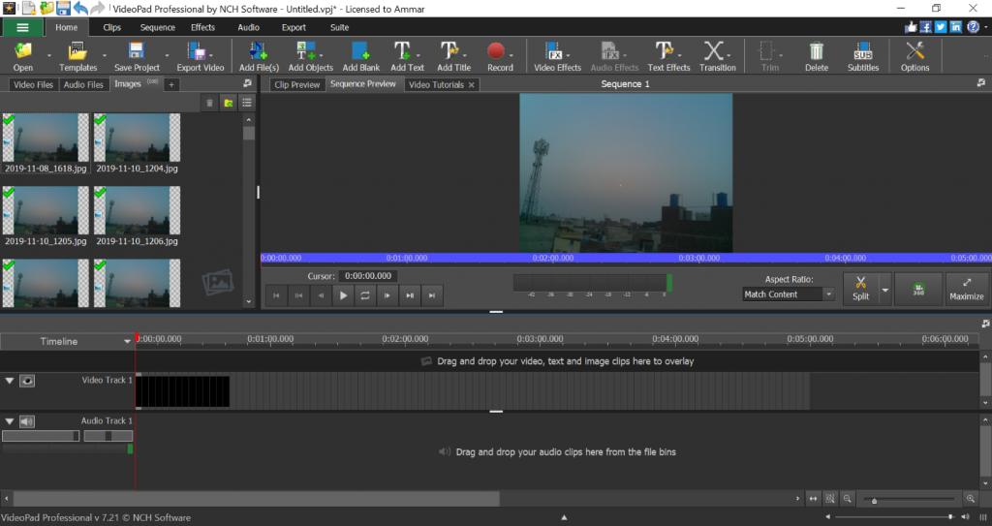
Task: Go to end of sequence button
Action: click(432, 295)
